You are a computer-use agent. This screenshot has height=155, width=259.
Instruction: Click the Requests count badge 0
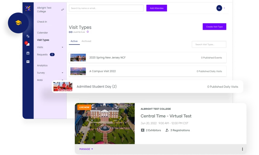[x=52, y=55]
